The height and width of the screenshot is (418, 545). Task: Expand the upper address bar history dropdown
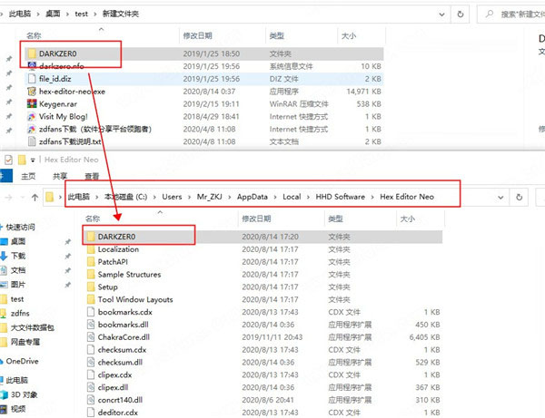click(x=441, y=15)
